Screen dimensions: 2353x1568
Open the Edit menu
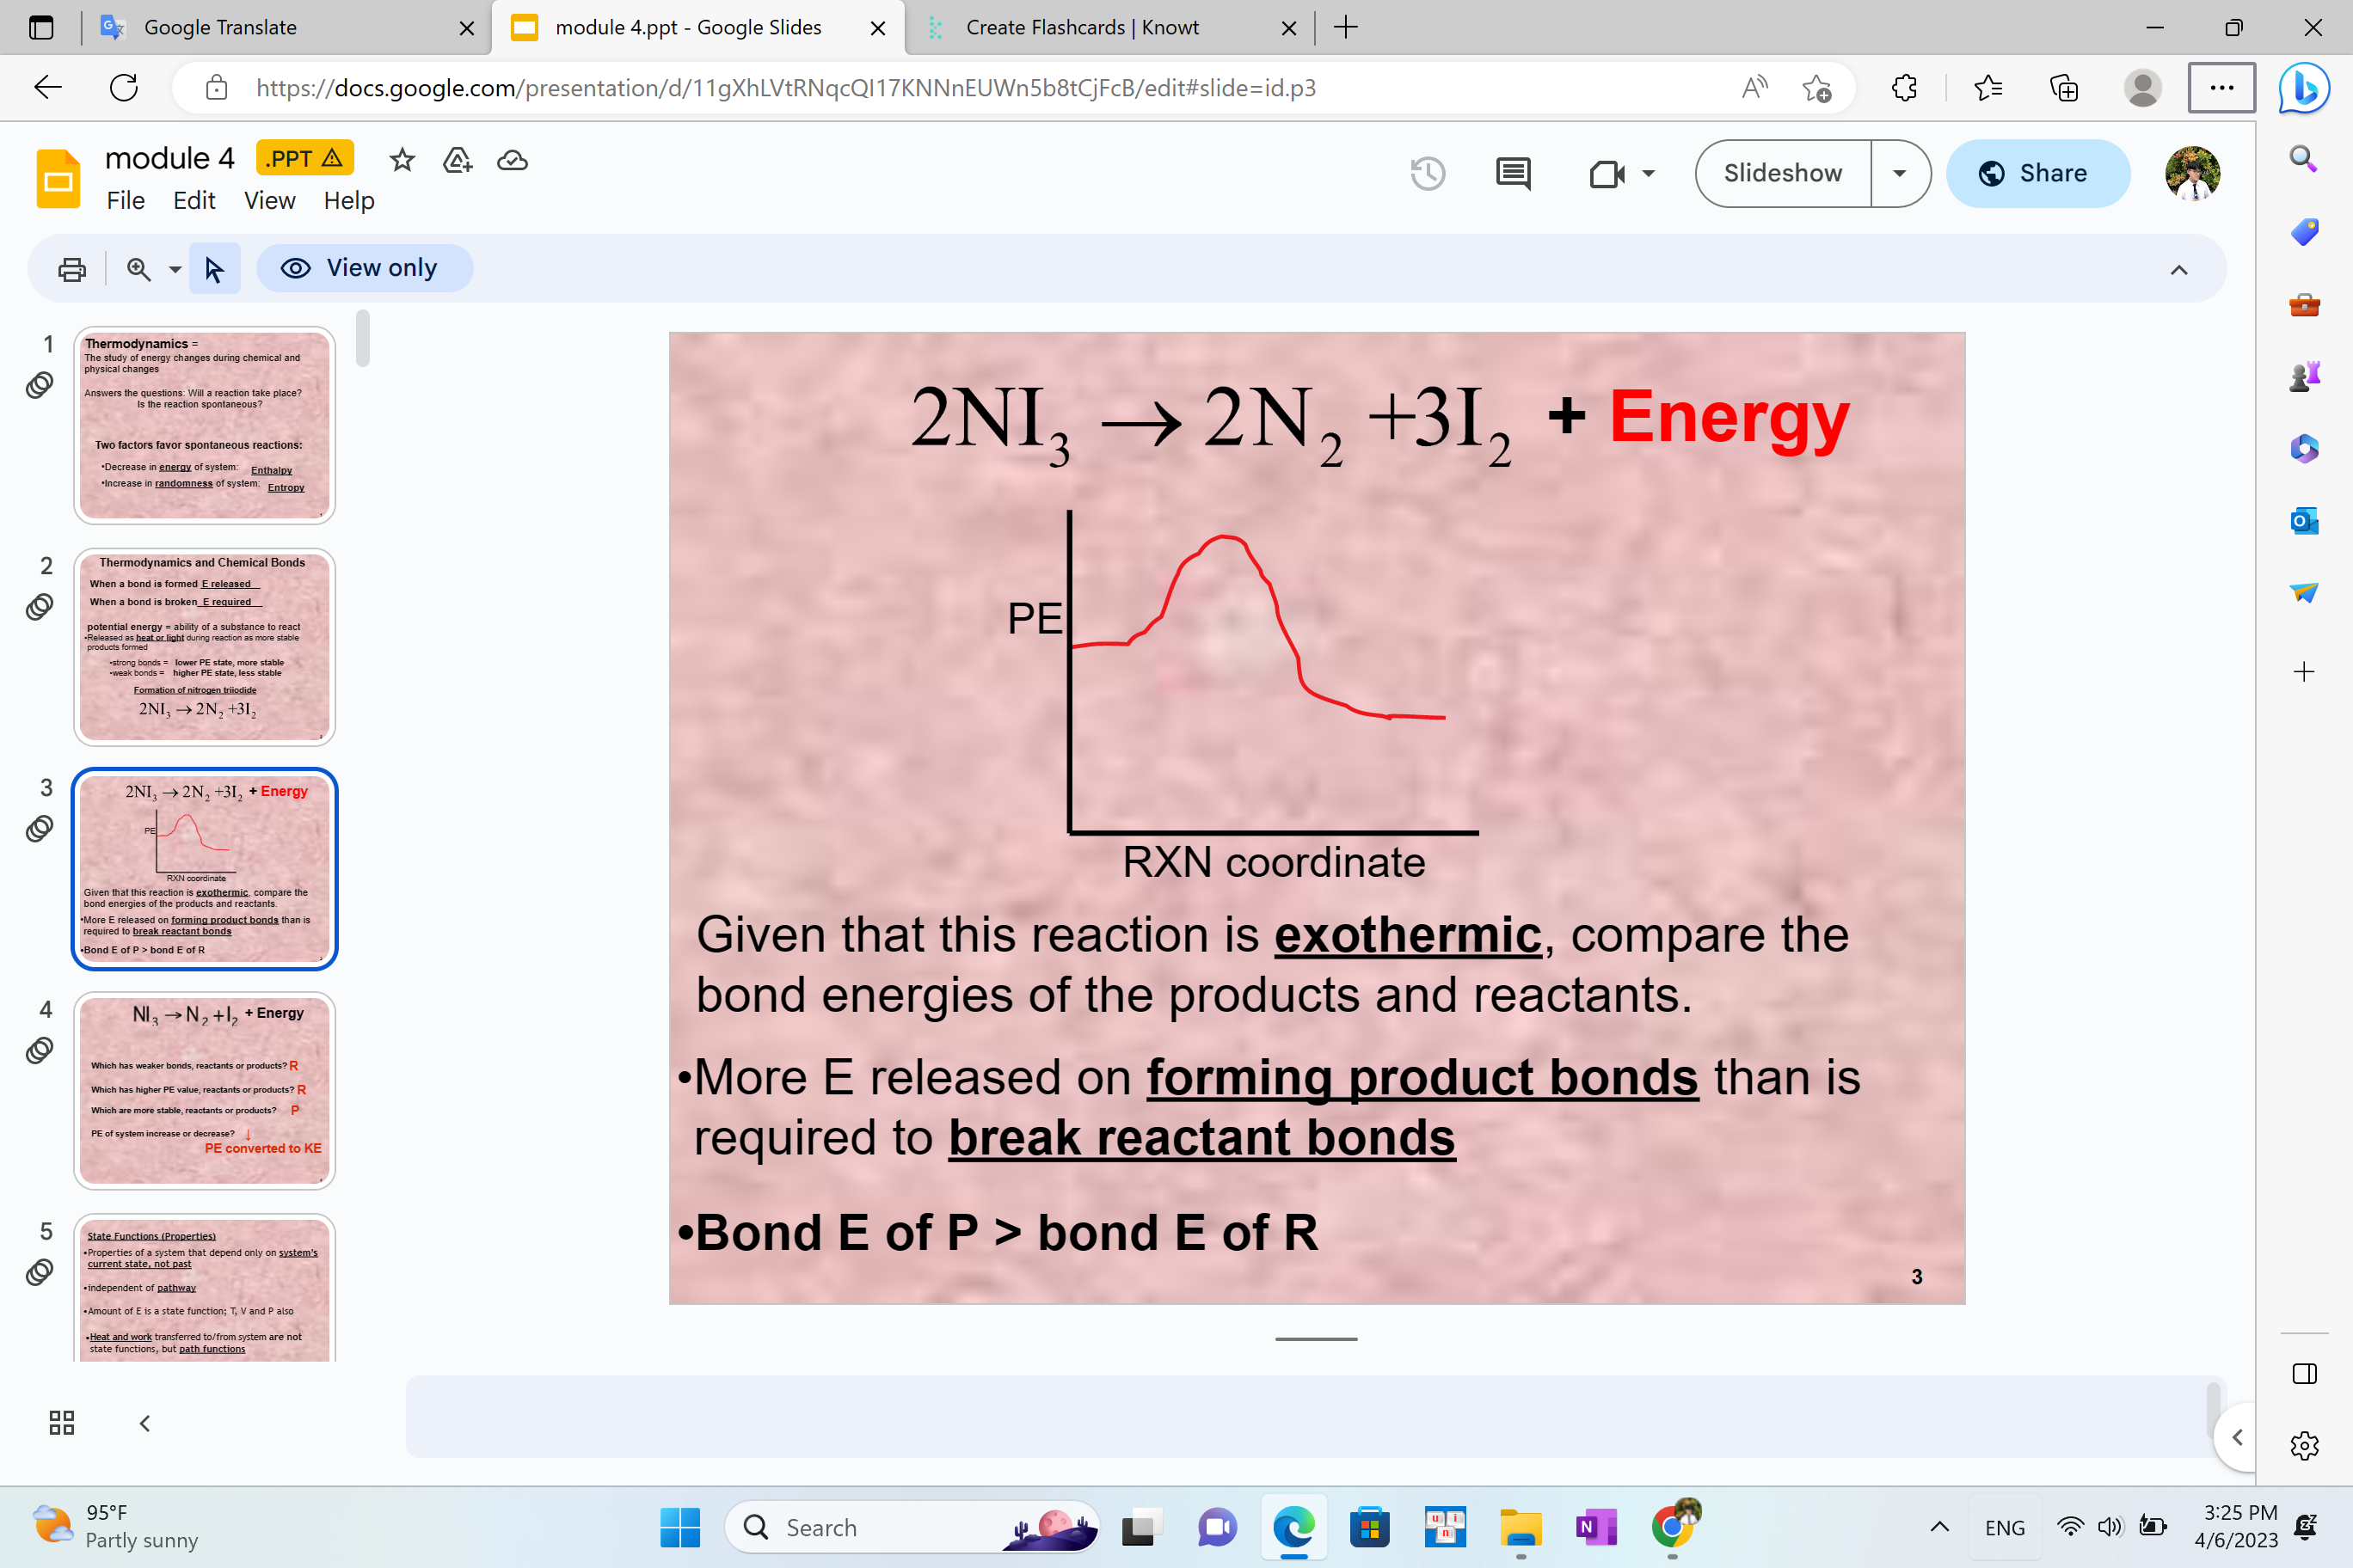[x=194, y=201]
